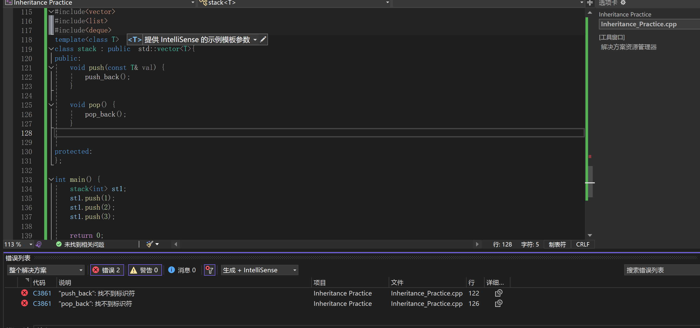Click the build-only IntelliSense errors filter icon
This screenshot has width=700, height=328.
coord(209,270)
